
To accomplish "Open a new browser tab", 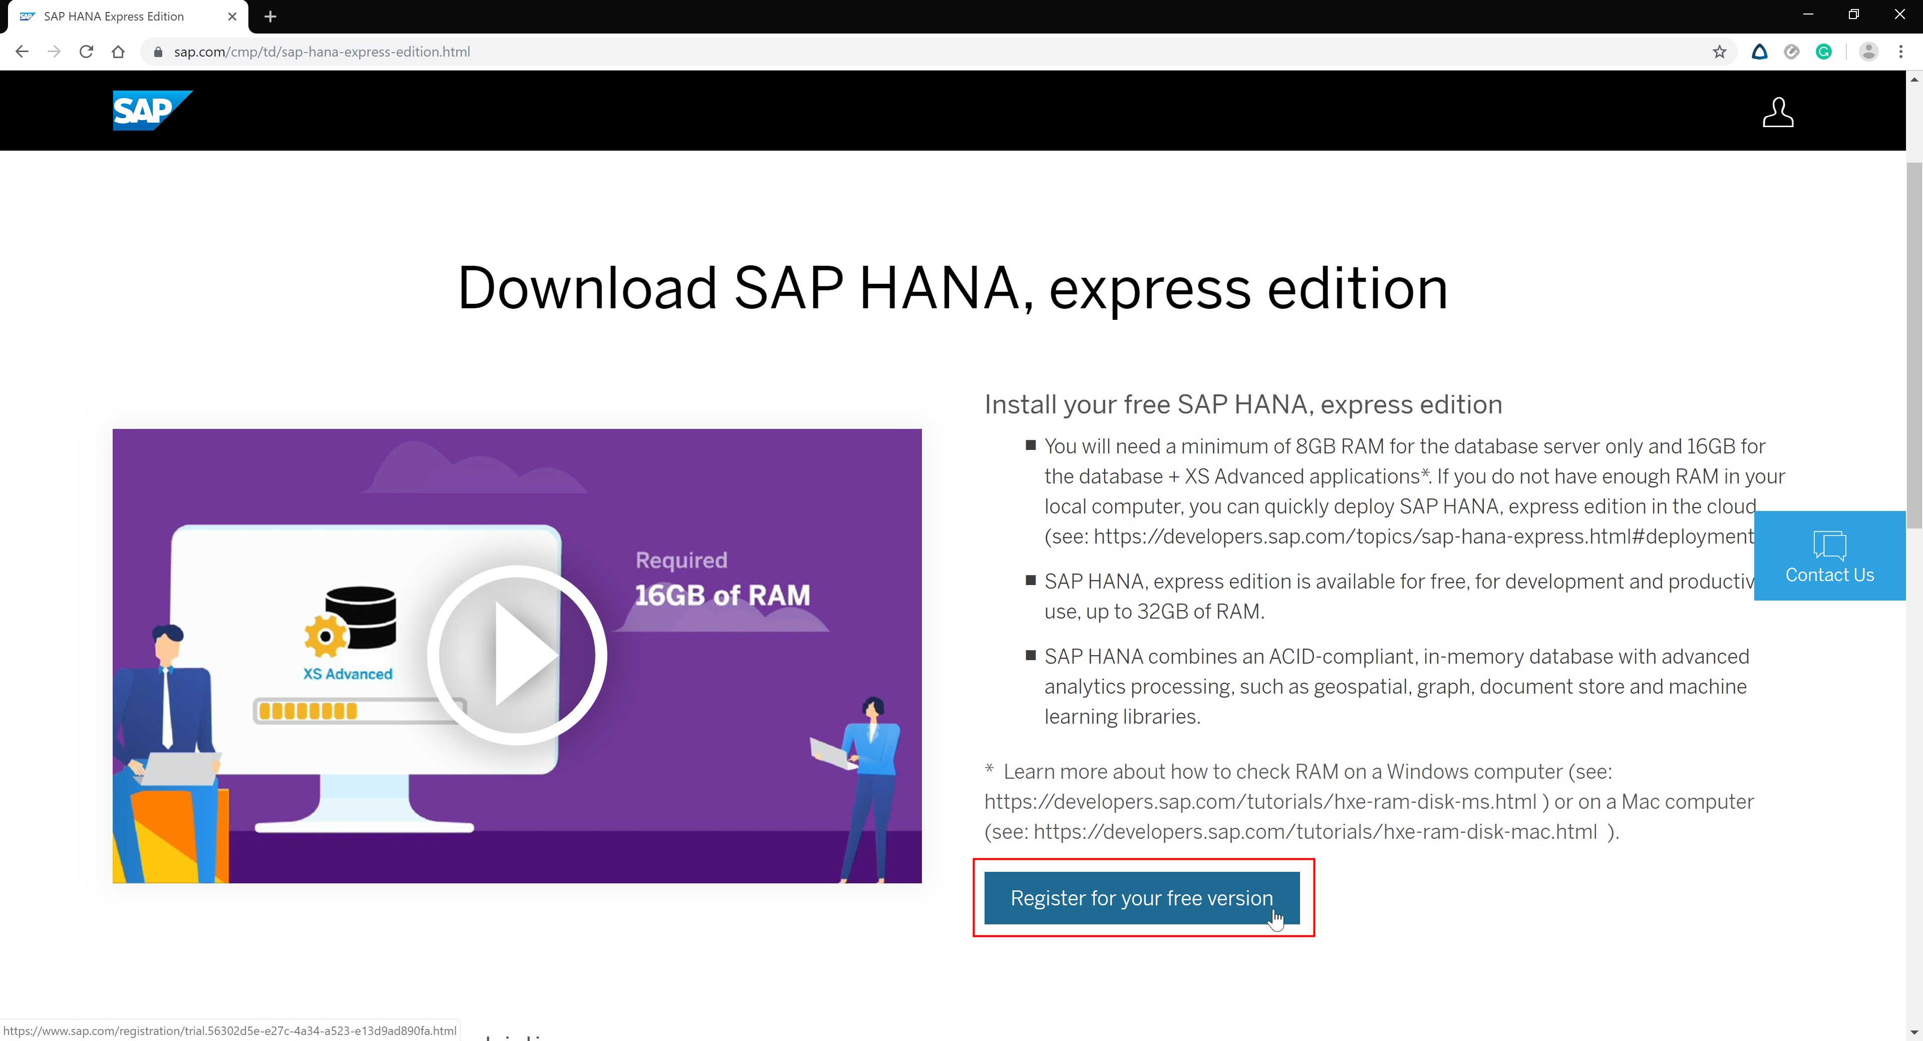I will (x=270, y=17).
